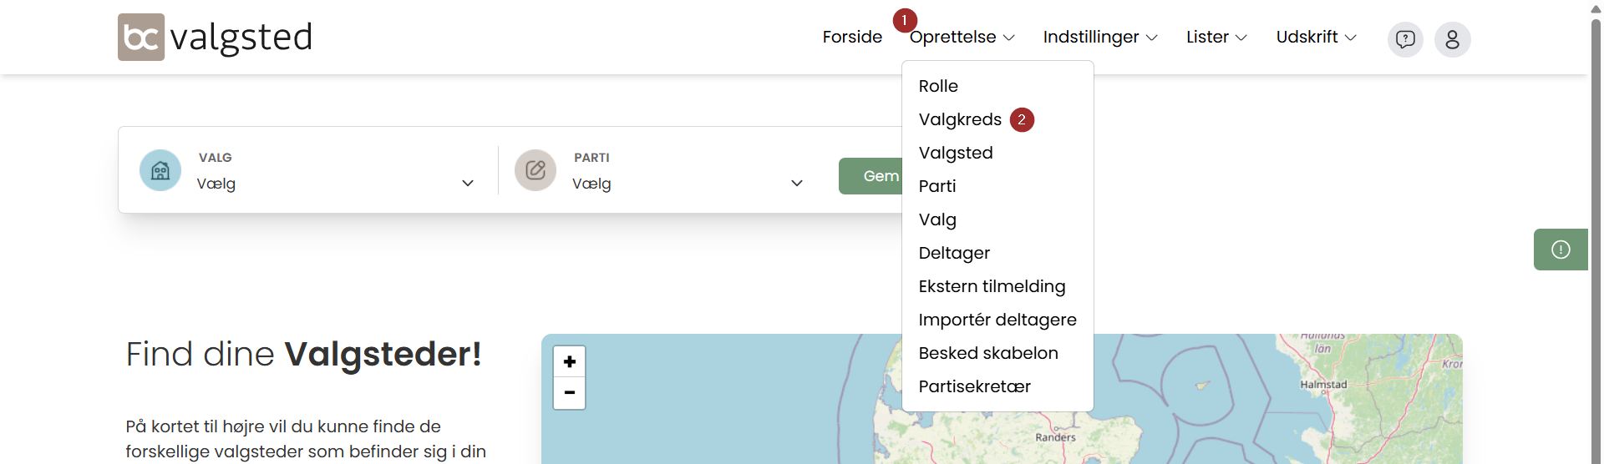This screenshot has width=1604, height=464.
Task: Open the user profile icon
Action: [x=1452, y=39]
